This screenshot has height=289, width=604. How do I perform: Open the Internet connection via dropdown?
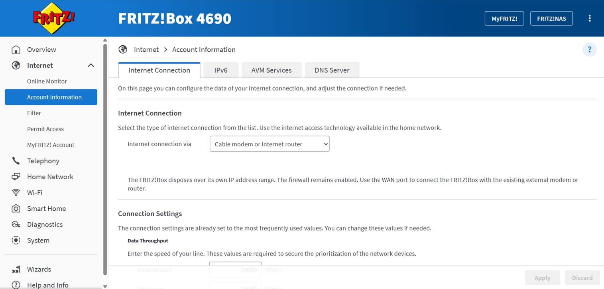coord(270,144)
